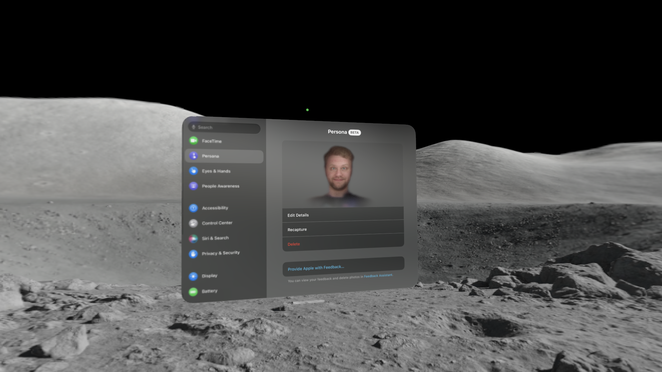Open FaceTime settings label
The width and height of the screenshot is (662, 372).
click(x=212, y=141)
